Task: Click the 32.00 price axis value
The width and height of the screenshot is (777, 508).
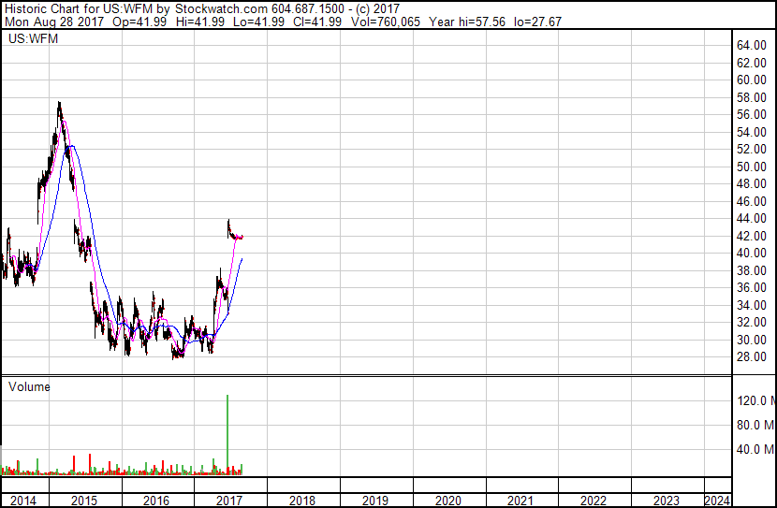Action: tap(752, 323)
